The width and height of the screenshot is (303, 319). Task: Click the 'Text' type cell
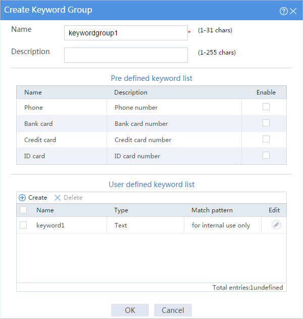point(121,225)
